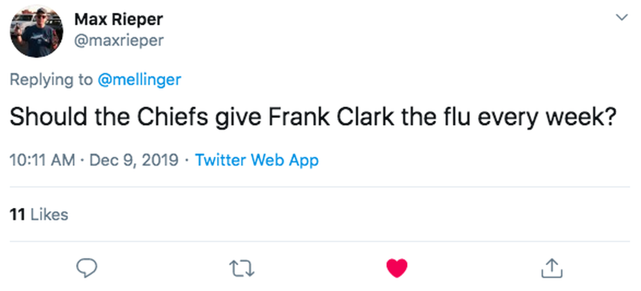Click the Twitter Web App source link

[256, 160]
